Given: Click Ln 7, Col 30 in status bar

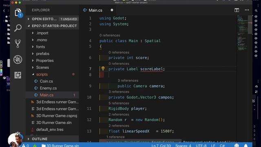Looking at the screenshot, I should point(161,145).
